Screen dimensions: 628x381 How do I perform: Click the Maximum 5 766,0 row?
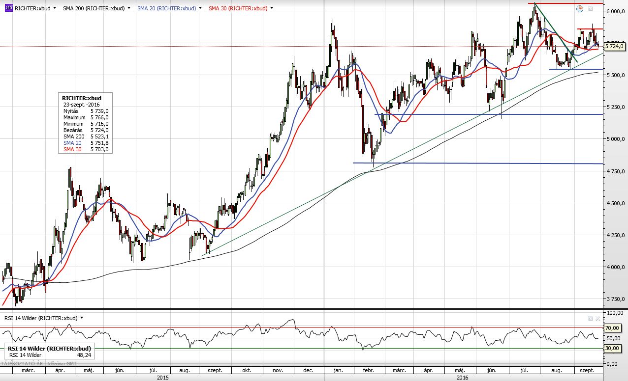point(86,117)
